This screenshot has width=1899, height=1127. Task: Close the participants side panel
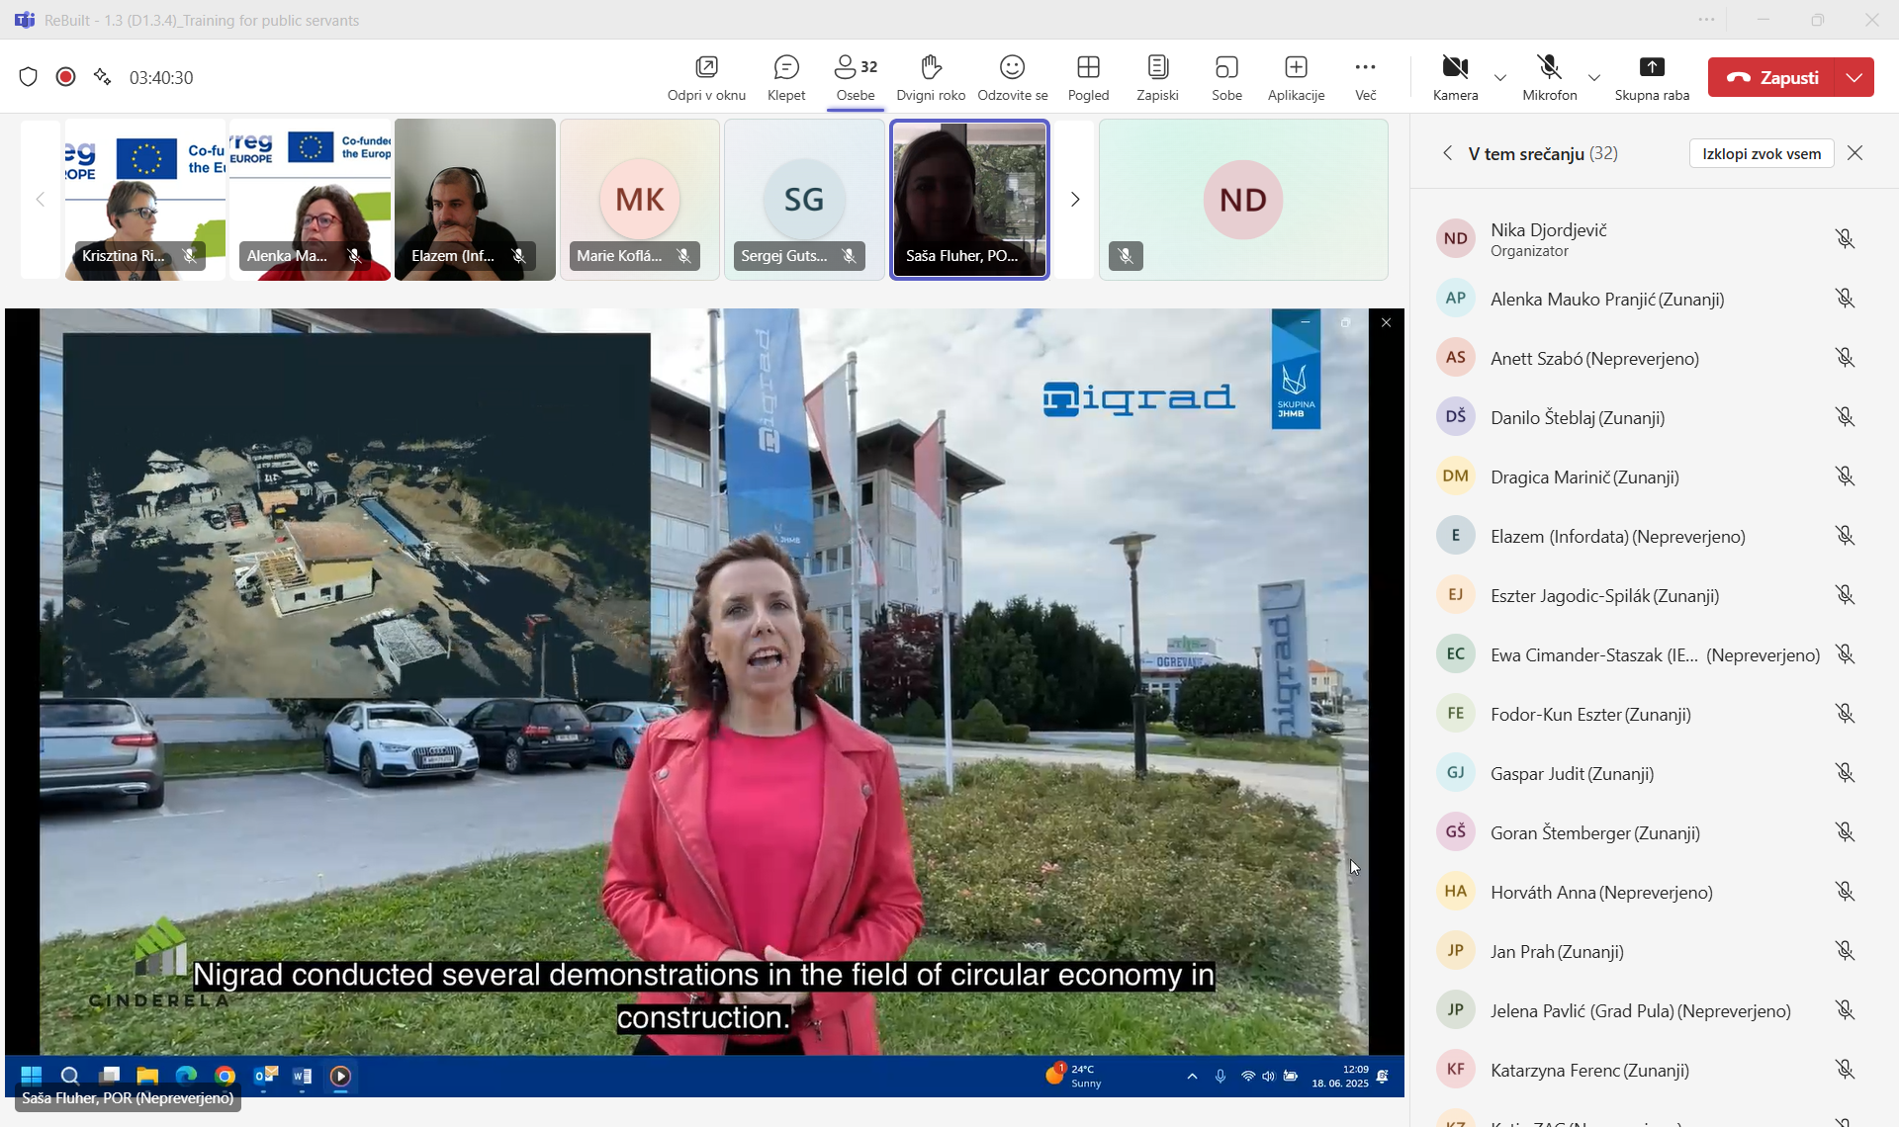(x=1855, y=153)
